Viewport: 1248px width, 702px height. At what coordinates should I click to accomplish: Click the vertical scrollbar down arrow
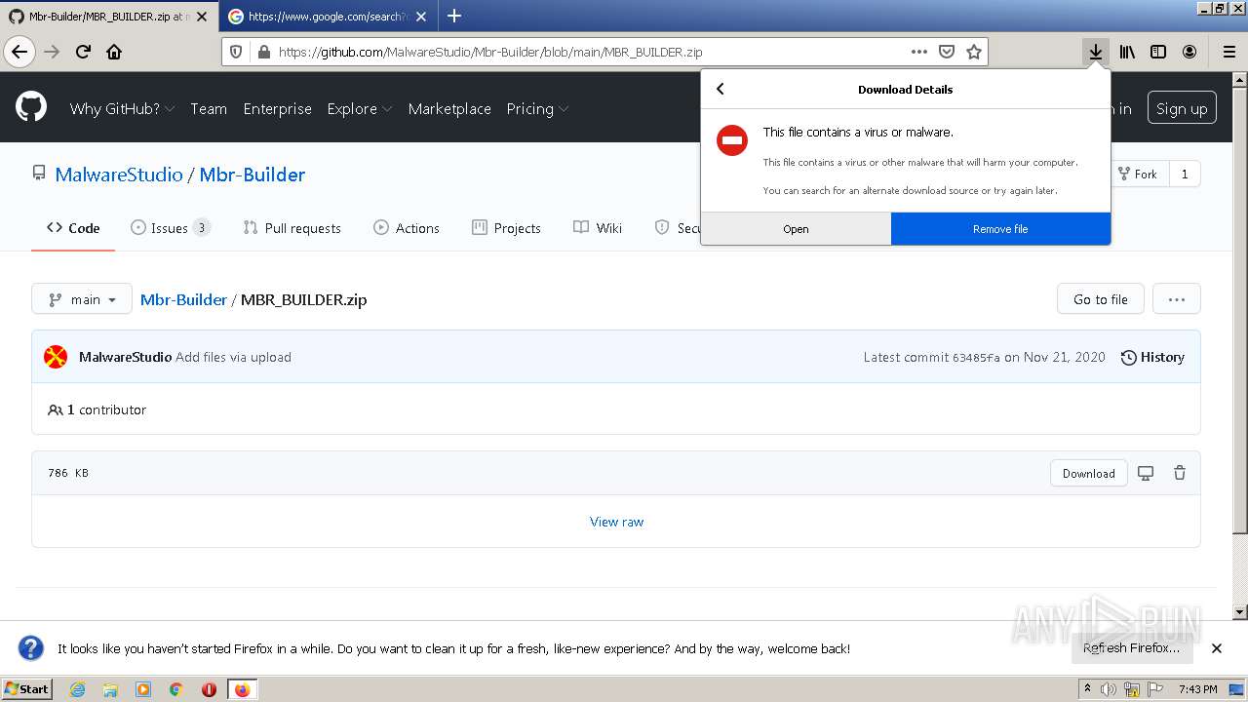(1240, 612)
